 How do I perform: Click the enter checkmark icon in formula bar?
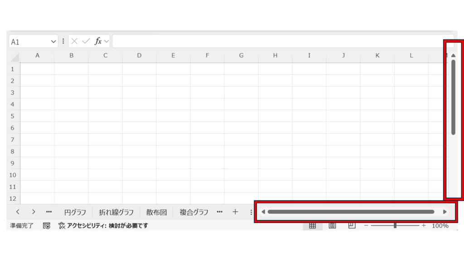86,41
